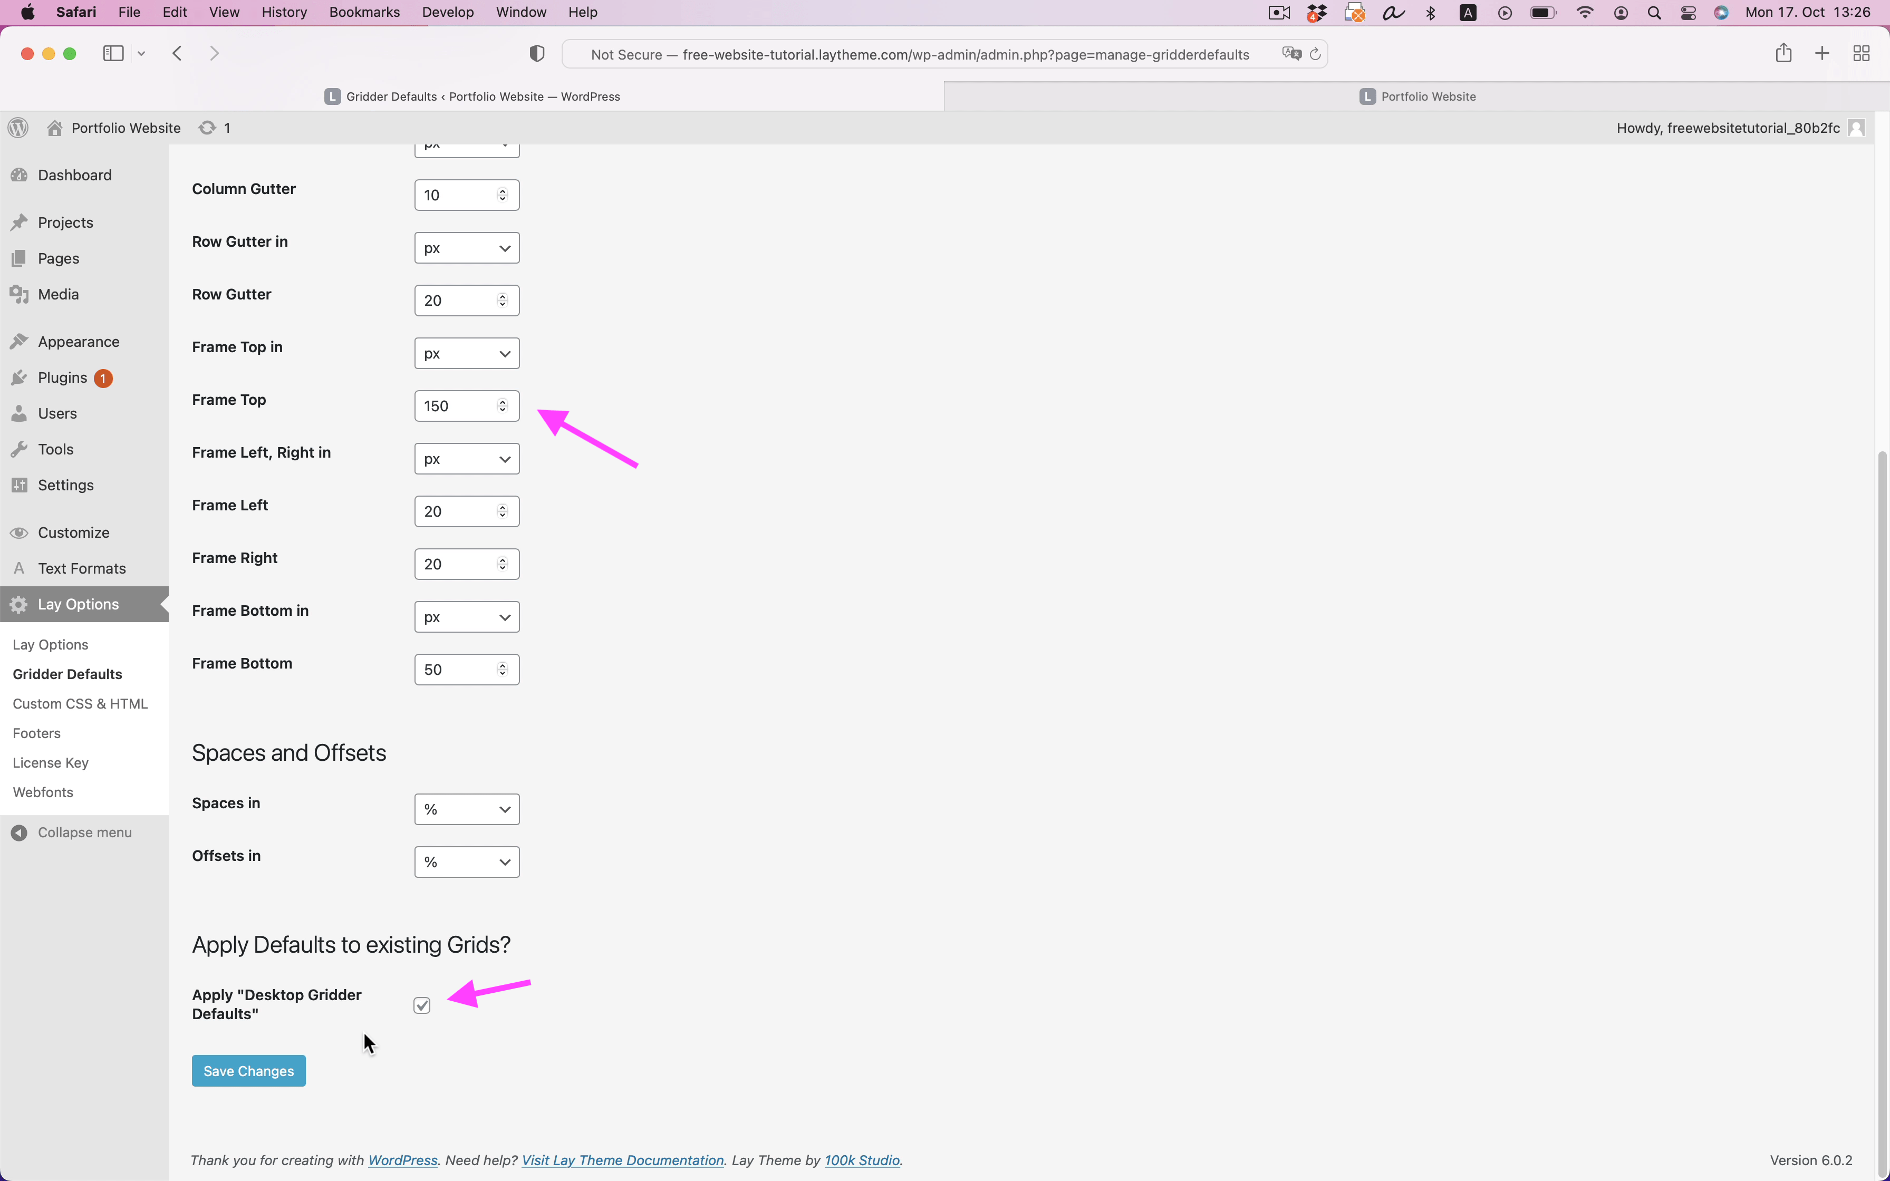Click Safari privacy shield icon
This screenshot has width=1890, height=1181.
536,54
